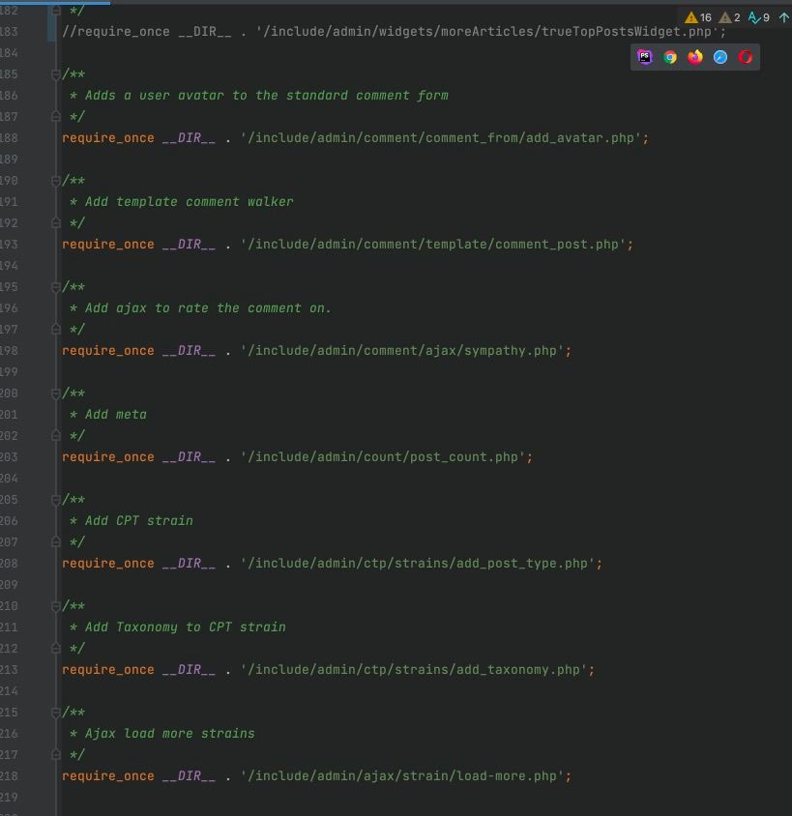792x816 pixels.
Task: Collapse doc comment at line 195
Action: click(56, 287)
